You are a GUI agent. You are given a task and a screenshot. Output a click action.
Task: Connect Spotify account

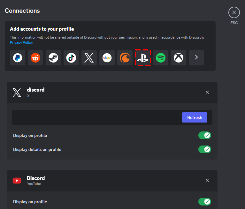tap(161, 58)
